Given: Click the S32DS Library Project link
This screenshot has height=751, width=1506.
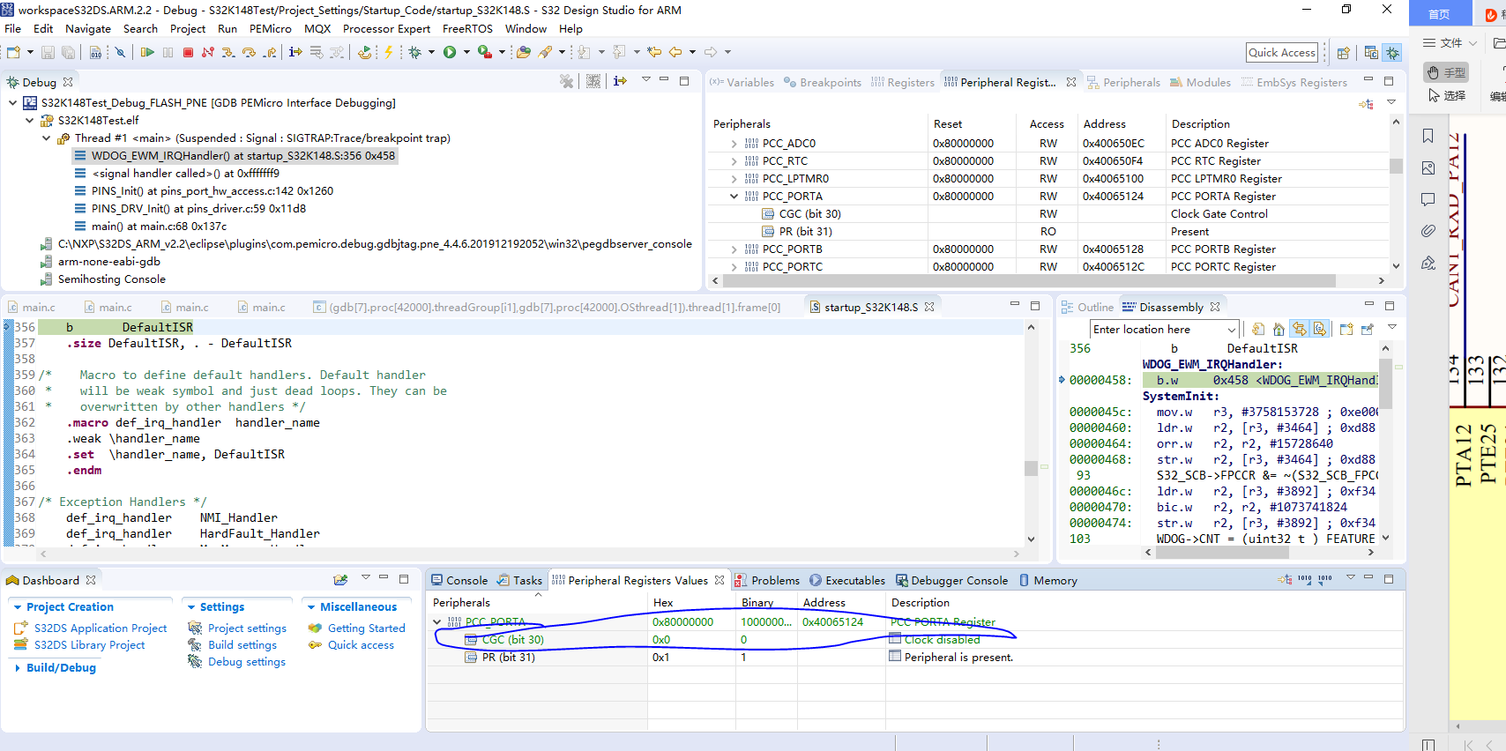Looking at the screenshot, I should [89, 645].
